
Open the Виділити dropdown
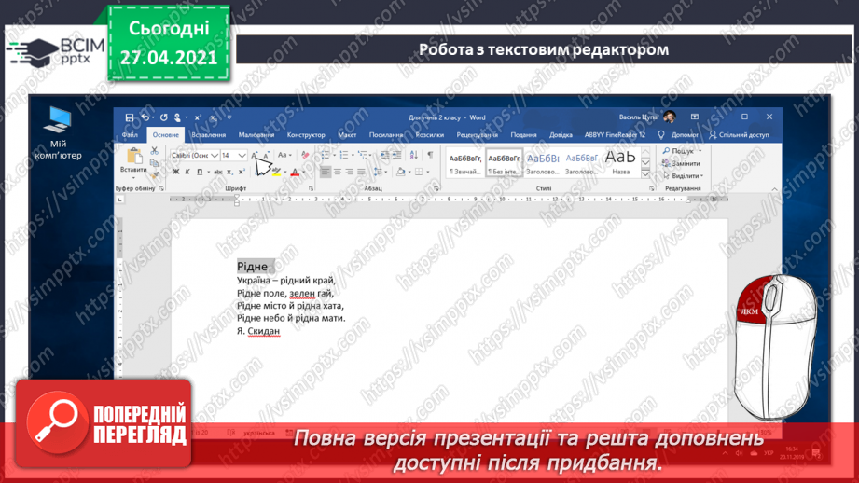[x=683, y=176]
